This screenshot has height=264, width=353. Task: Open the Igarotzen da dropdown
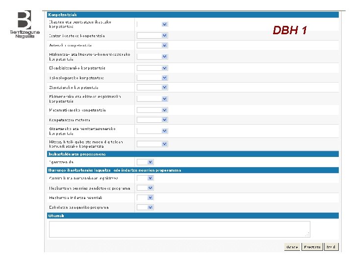coord(145,162)
